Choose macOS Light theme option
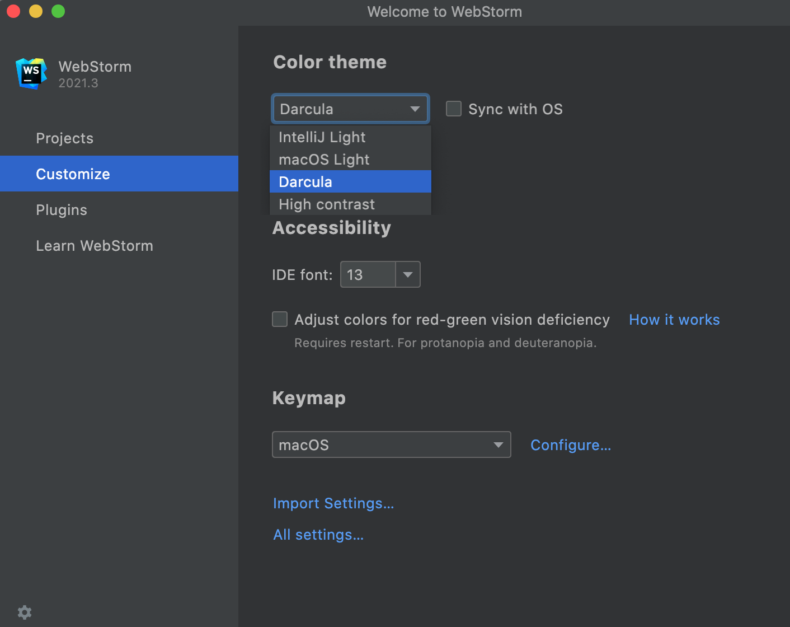Screen dimensions: 790x627 [350, 160]
